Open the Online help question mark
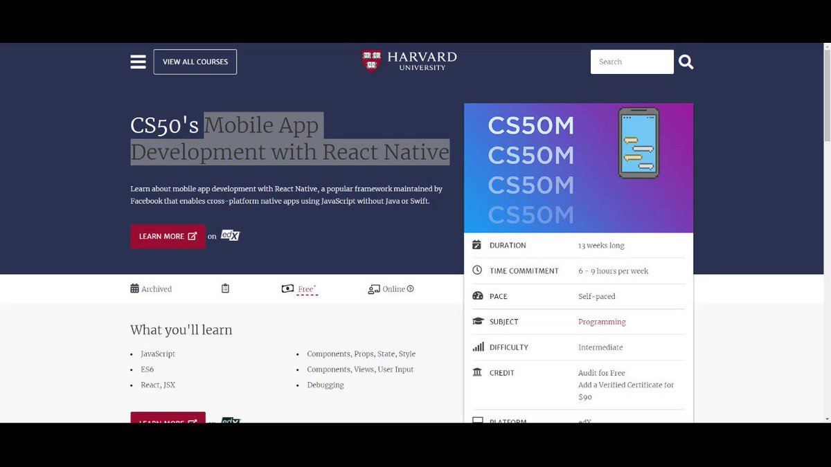This screenshot has width=831, height=467. point(410,289)
